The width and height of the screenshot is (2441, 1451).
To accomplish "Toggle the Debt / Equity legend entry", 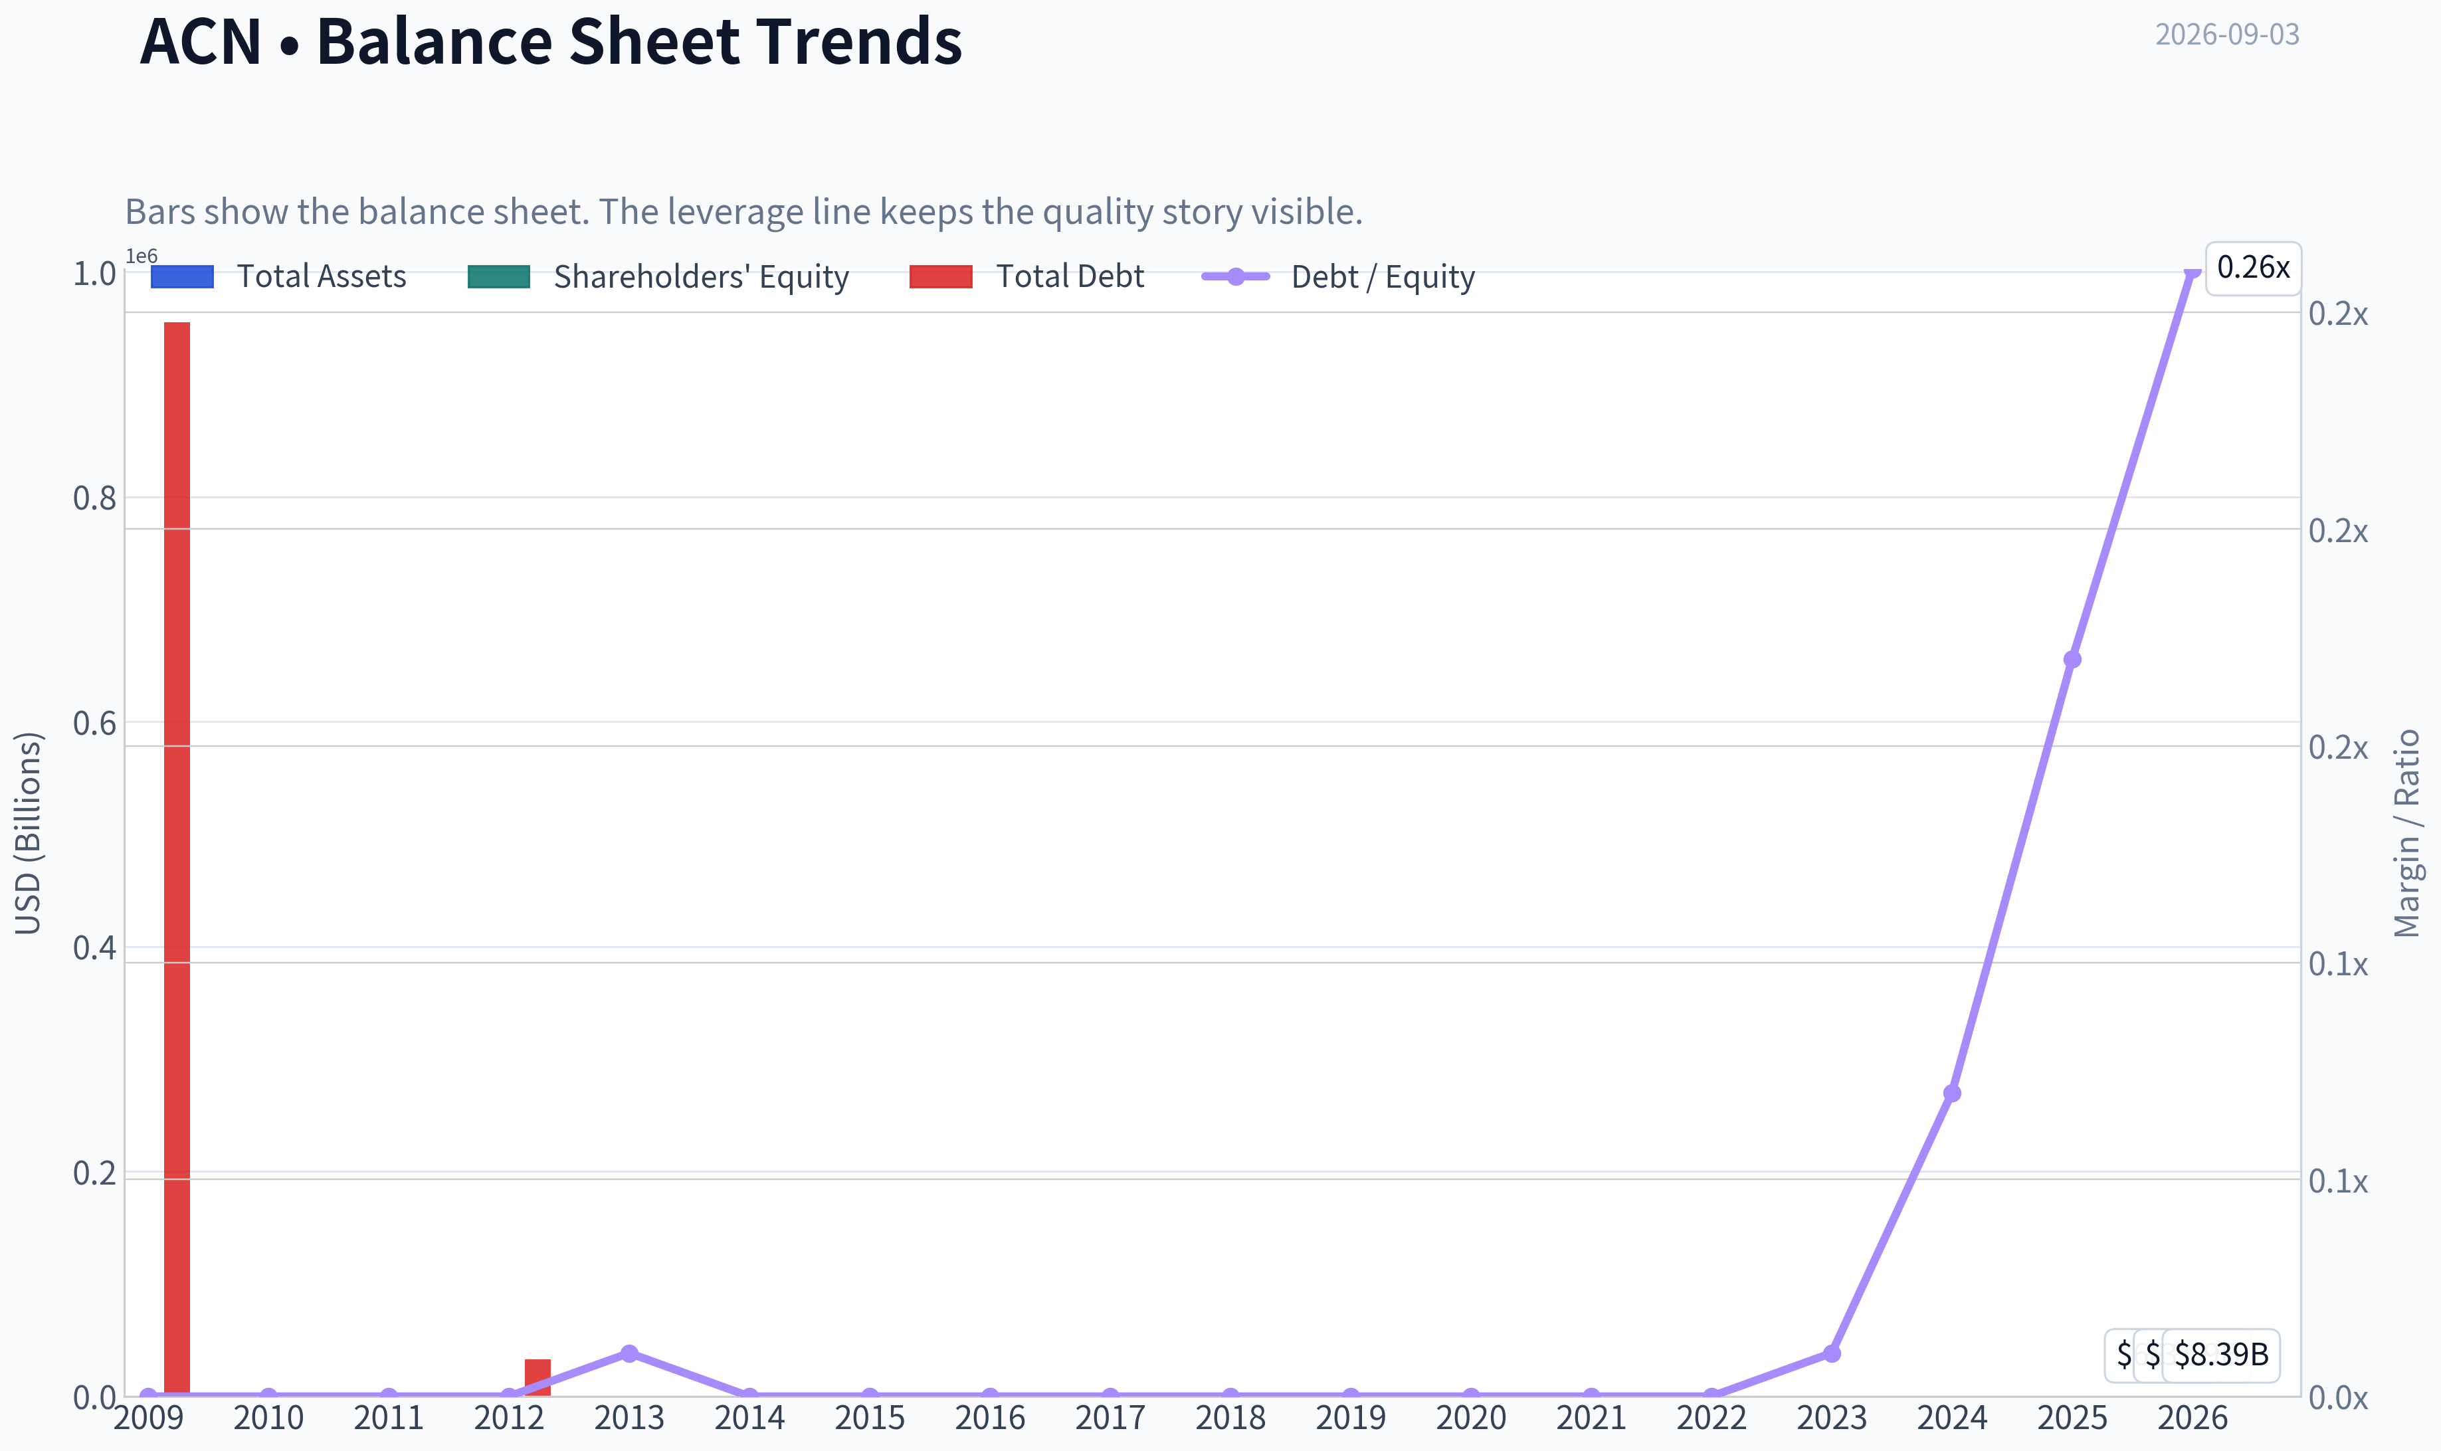I will [x=1337, y=276].
